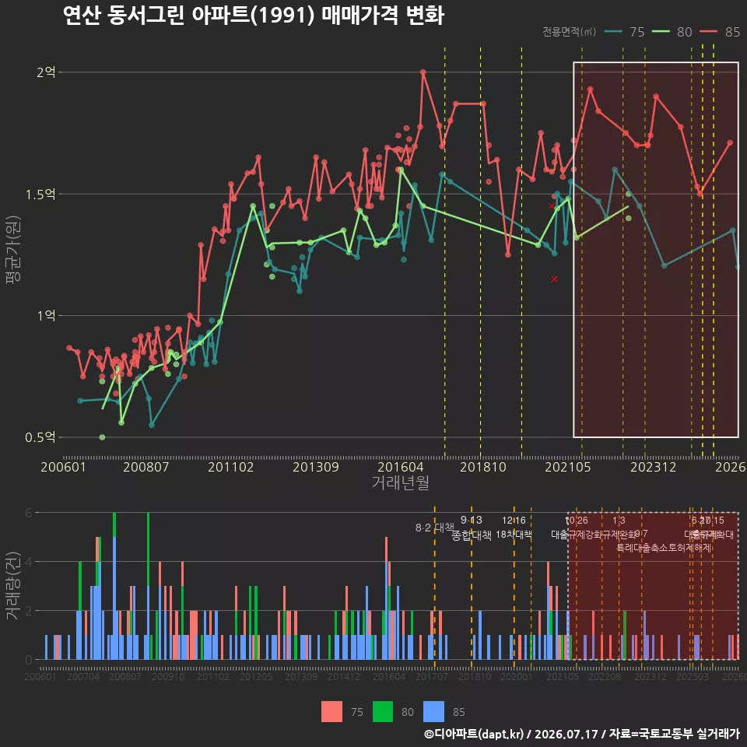Select the 12·16 18차대책 annotation label
Screen dimensions: 747x747
click(x=514, y=528)
